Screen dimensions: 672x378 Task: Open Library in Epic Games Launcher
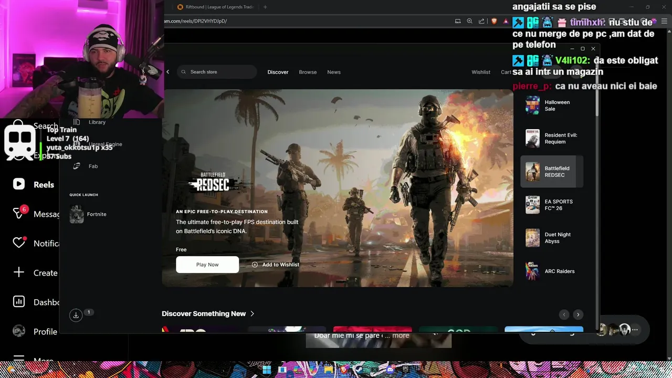point(90,122)
